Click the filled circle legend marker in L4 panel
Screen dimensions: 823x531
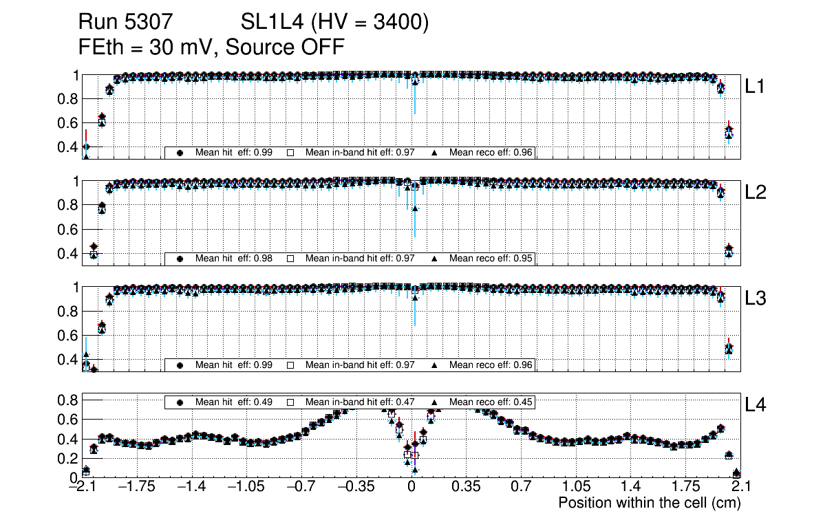click(x=180, y=402)
